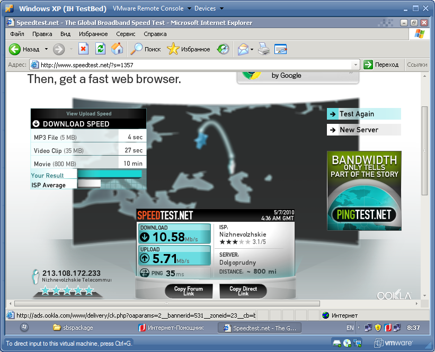Click the Your Result speed bar
435x352 pixels.
tap(110, 174)
